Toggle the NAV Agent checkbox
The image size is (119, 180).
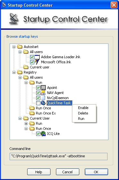38,93
